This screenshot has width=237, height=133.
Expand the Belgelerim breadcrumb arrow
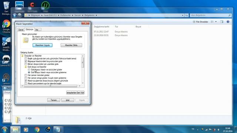click(x=96, y=15)
